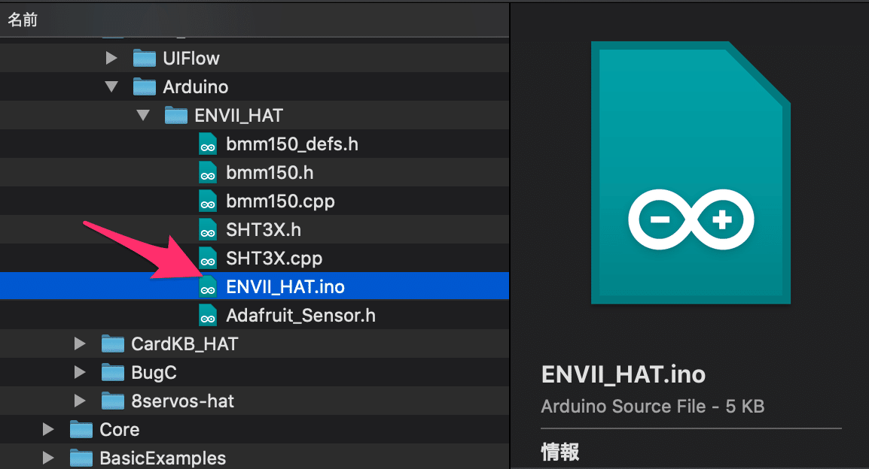Select the ENVII_HAT.ino file name in list
869x469 pixels.
pyautogui.click(x=285, y=287)
